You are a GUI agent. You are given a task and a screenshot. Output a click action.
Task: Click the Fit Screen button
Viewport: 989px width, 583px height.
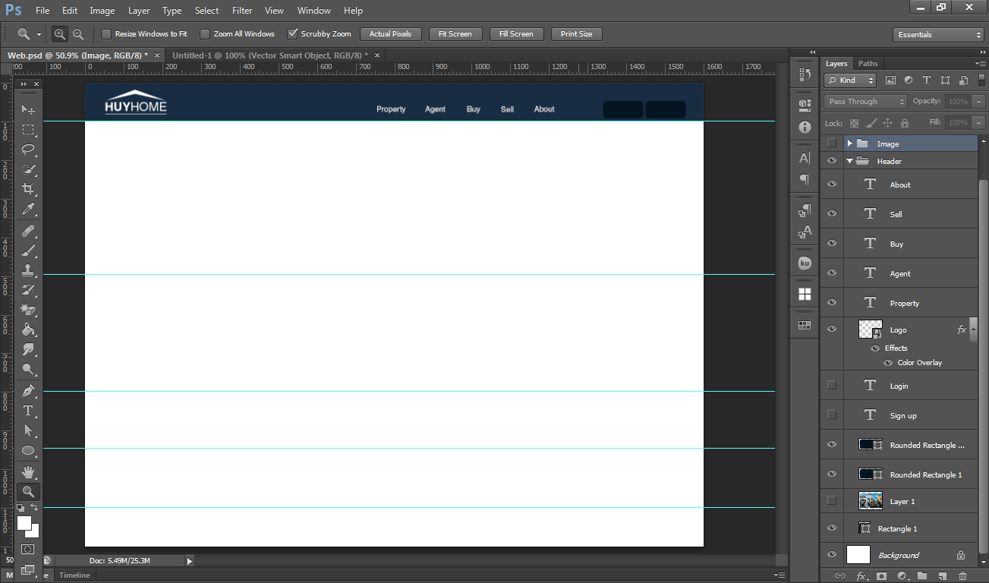point(455,34)
